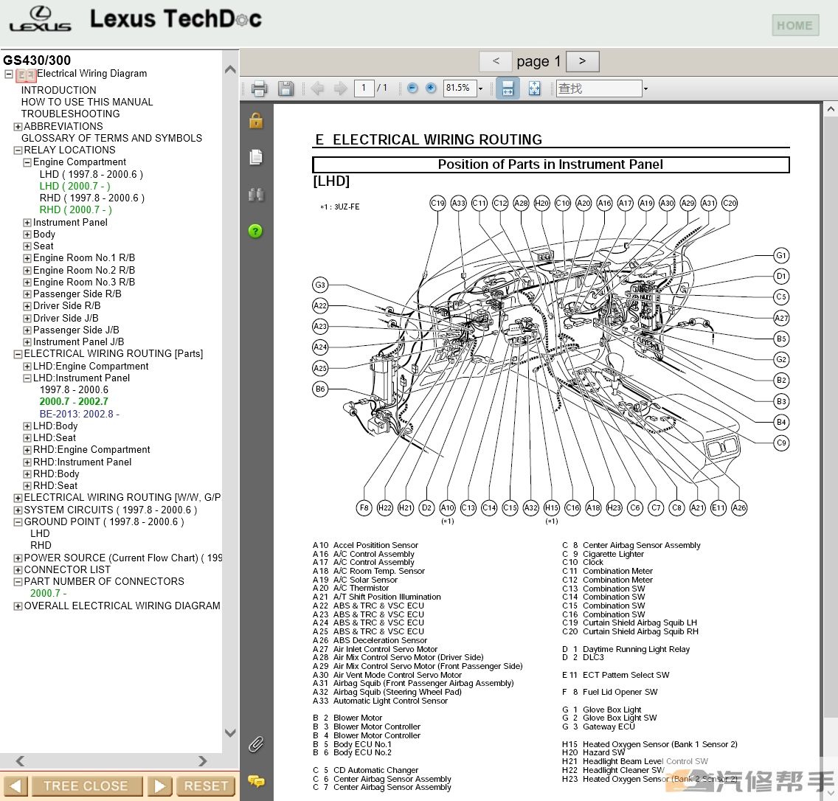Open 2000.7 - under PART NUMBER OF CONNECTORS

pos(49,594)
